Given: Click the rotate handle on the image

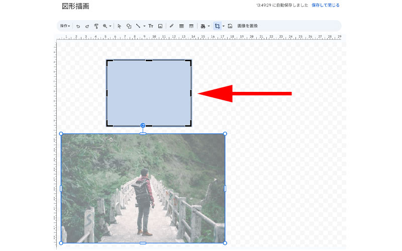Looking at the screenshot, I should (143, 125).
